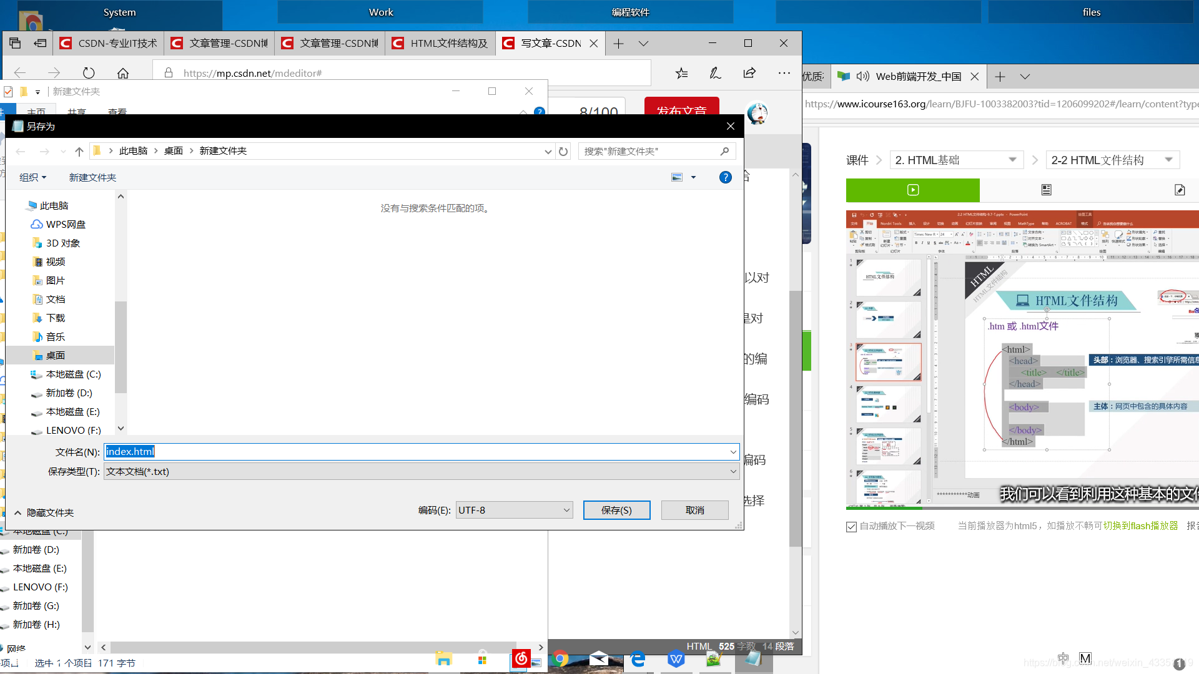Click the Edge refresh button
This screenshot has width=1199, height=674.
(89, 73)
